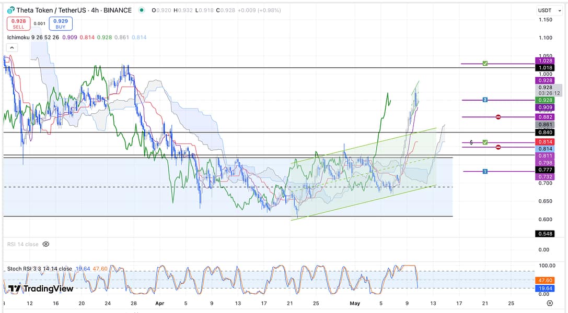Click the red stop marker at 0.814
Image resolution: width=568 pixels, height=313 pixels.
pos(498,147)
